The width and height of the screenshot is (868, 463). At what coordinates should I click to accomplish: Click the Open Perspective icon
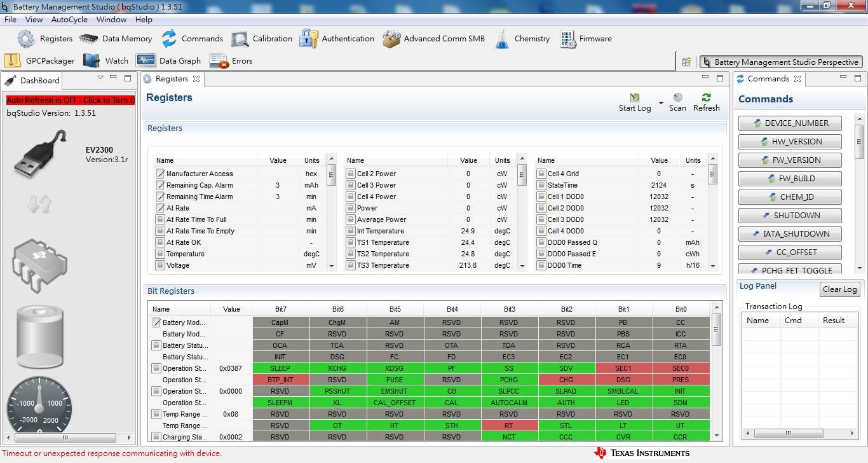click(x=686, y=62)
